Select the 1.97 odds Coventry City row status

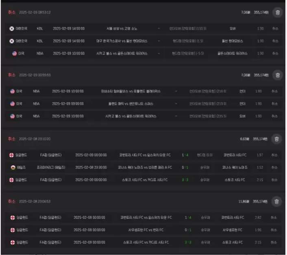[x=274, y=155]
